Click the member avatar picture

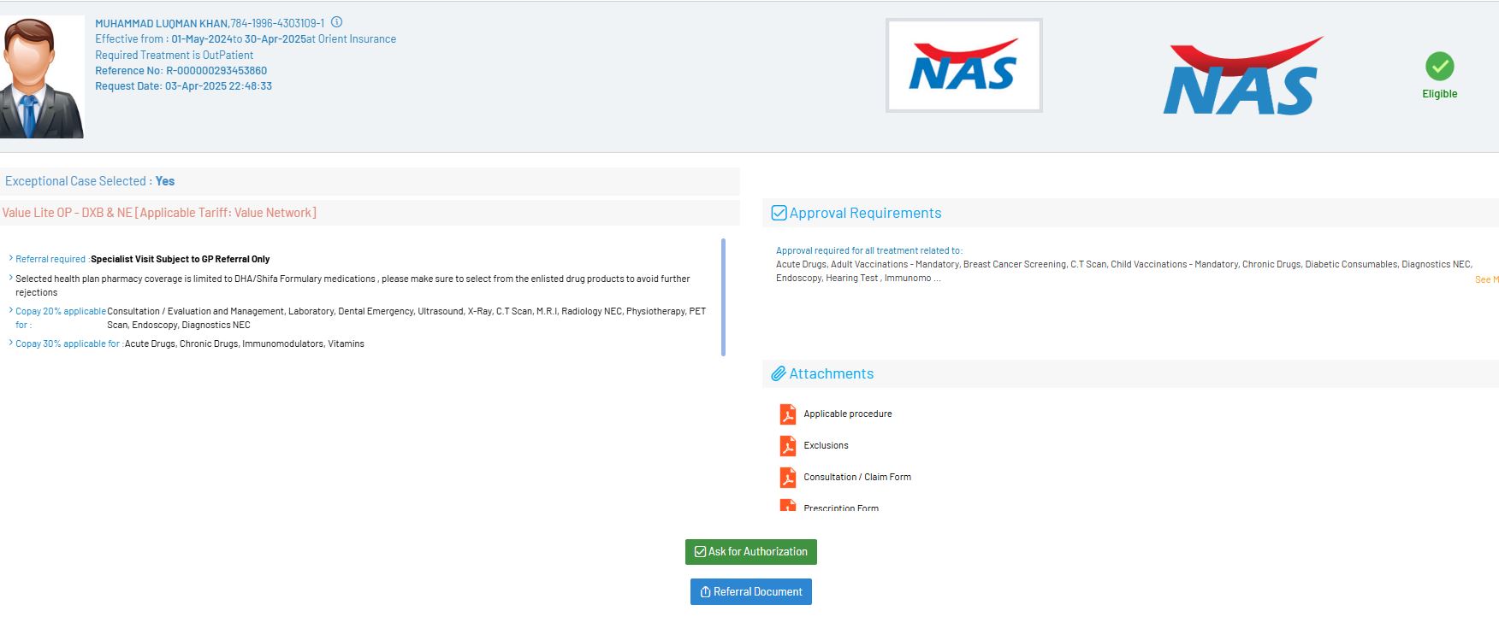pos(42,77)
